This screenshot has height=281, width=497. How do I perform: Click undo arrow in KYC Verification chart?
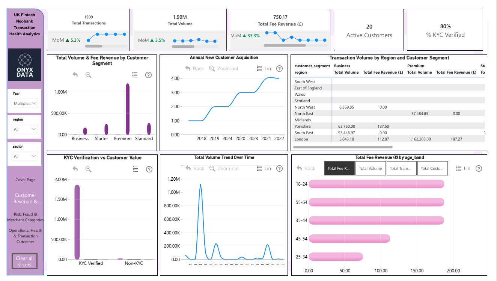75,169
